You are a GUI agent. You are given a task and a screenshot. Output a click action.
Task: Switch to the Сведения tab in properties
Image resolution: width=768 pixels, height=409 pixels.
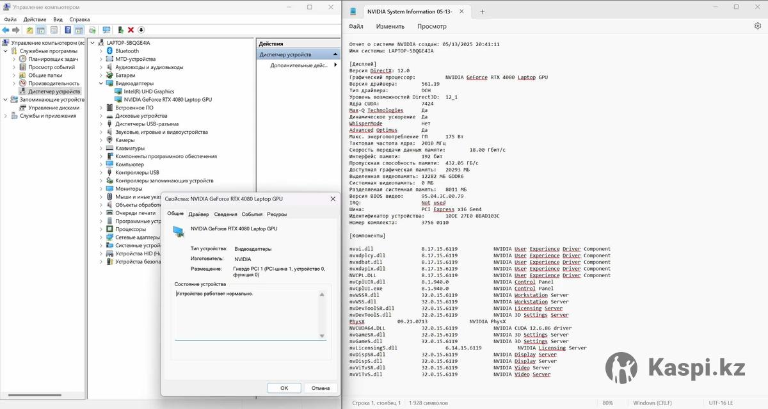225,214
